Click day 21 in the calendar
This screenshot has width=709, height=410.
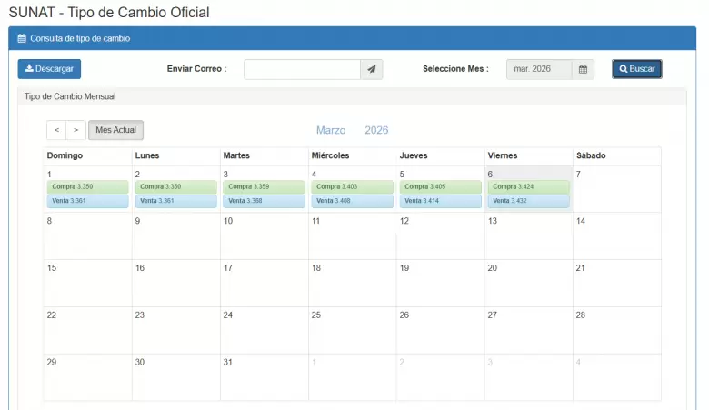(x=581, y=268)
